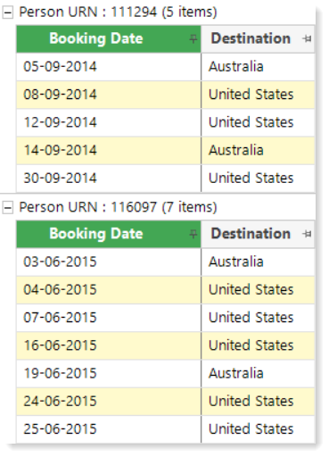Collapse the Person URN 111294 group

coord(8,12)
